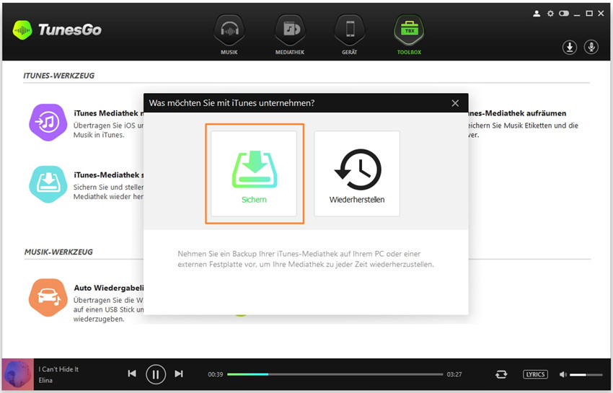This screenshot has width=613, height=393.
Task: Close the iTunes dialog
Action: (455, 103)
